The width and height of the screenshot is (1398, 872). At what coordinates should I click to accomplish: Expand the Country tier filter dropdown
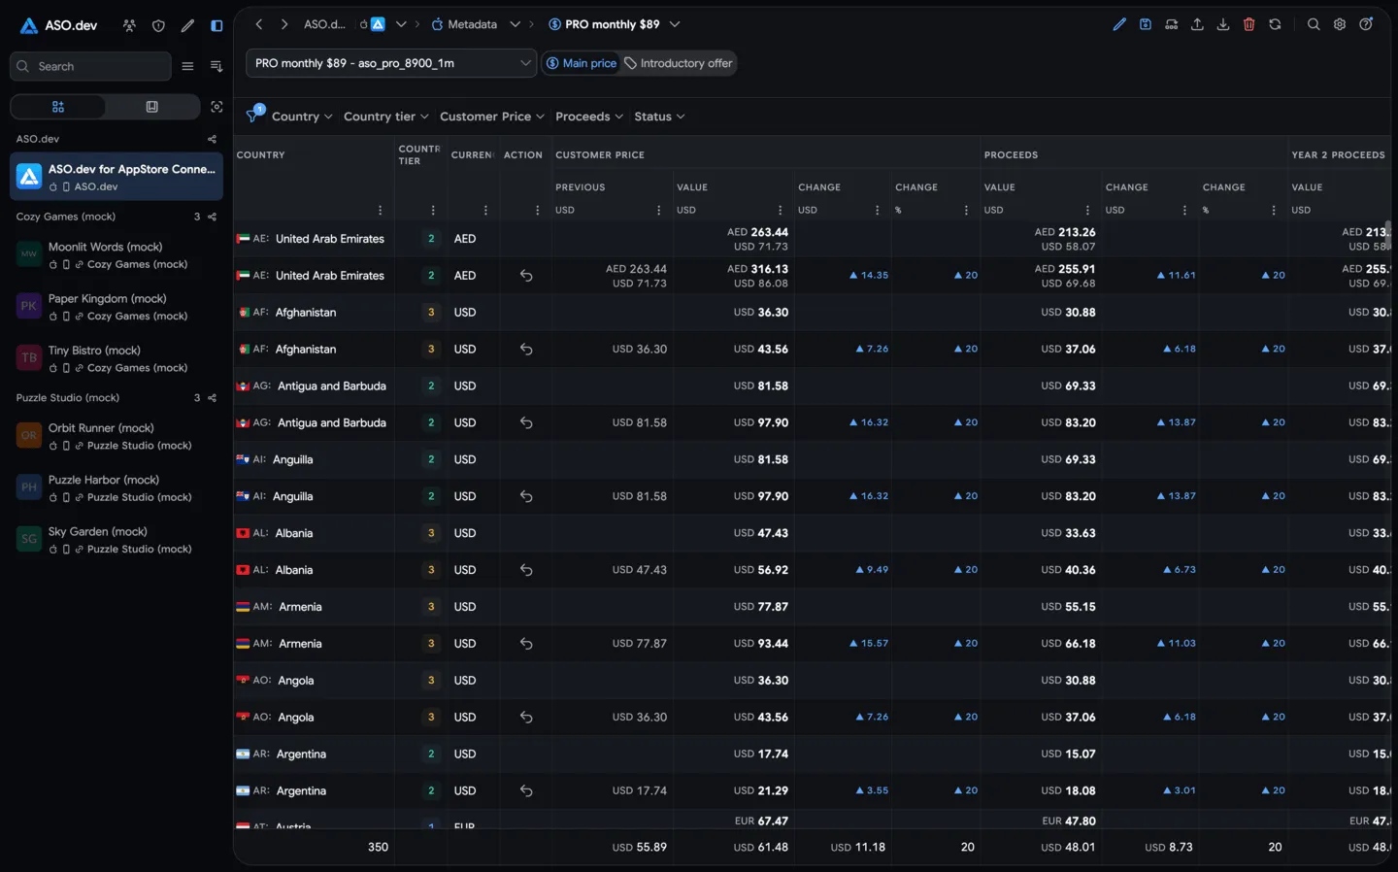[385, 117]
